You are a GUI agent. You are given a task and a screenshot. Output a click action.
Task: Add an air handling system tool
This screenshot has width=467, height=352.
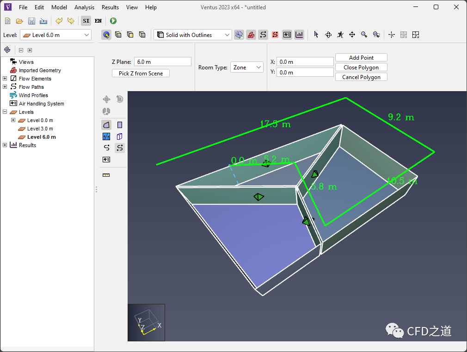coord(106,160)
